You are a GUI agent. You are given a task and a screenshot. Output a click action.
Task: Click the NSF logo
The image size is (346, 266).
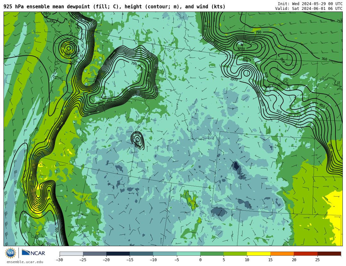pyautogui.click(x=11, y=253)
